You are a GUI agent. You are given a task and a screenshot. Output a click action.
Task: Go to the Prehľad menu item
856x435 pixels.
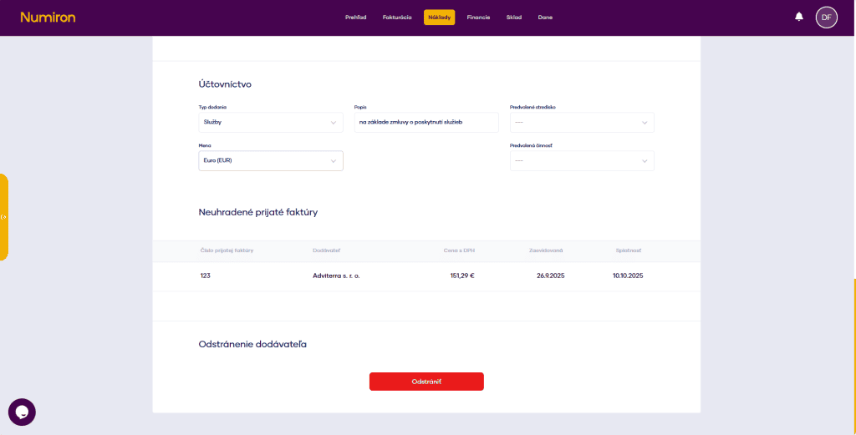point(356,18)
